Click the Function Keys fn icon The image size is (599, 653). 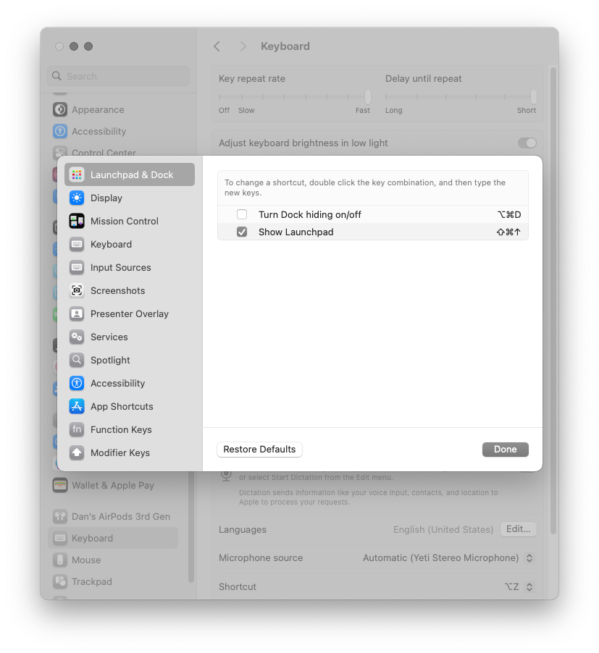(77, 429)
